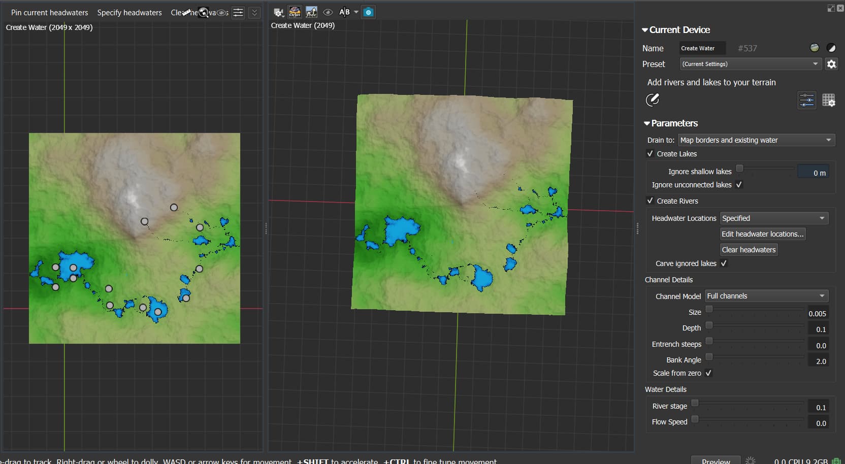Screen dimensions: 845x464
Task: Toggle Carve ignored lakes checkbox
Action: coord(724,263)
